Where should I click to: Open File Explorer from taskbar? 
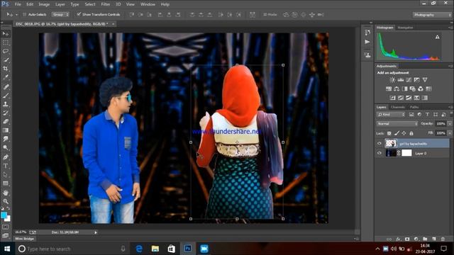(x=155, y=249)
